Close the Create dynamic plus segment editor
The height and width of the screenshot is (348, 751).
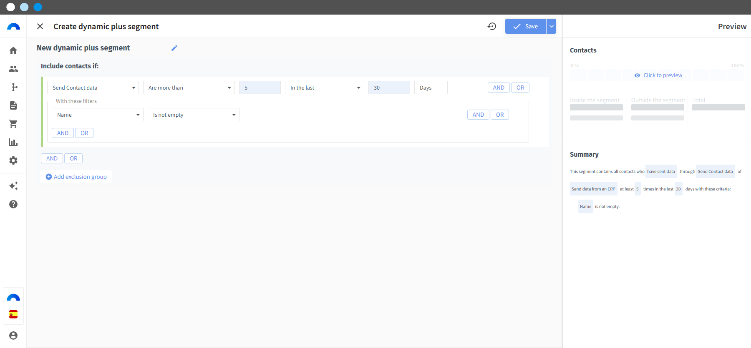click(40, 26)
